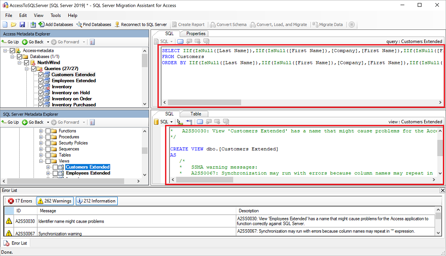Expand the Procedures folder node

point(41,137)
